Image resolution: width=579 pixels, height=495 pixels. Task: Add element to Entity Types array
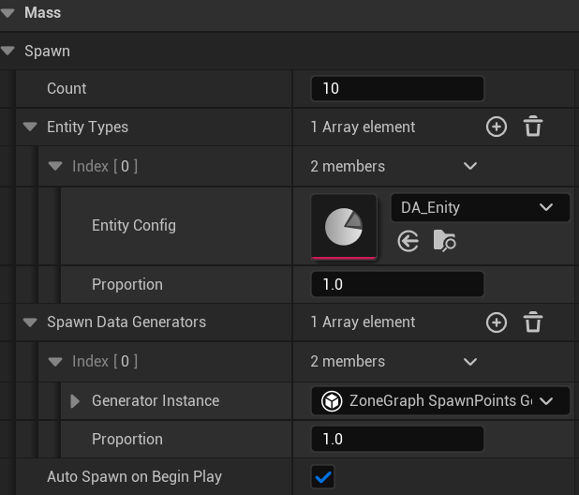[x=497, y=127]
